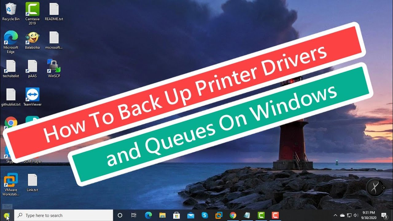Open the clock showing 9:31 PM

click(368, 215)
